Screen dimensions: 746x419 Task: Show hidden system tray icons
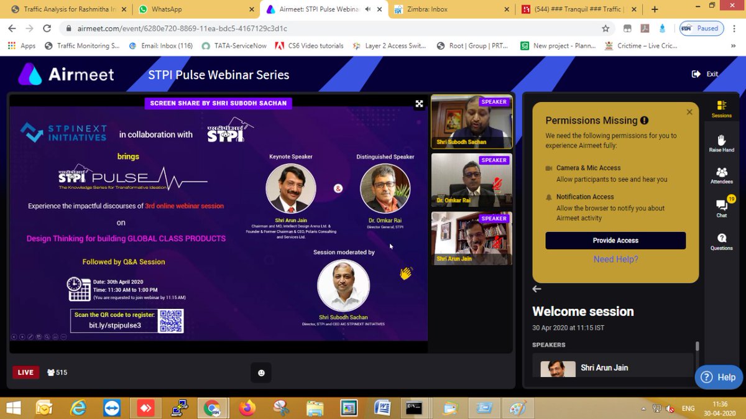[643, 408]
